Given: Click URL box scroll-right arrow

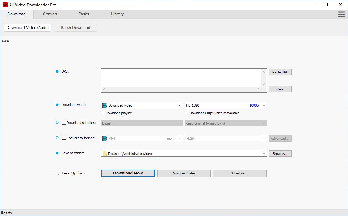Looking at the screenshot, I should tap(258, 90).
